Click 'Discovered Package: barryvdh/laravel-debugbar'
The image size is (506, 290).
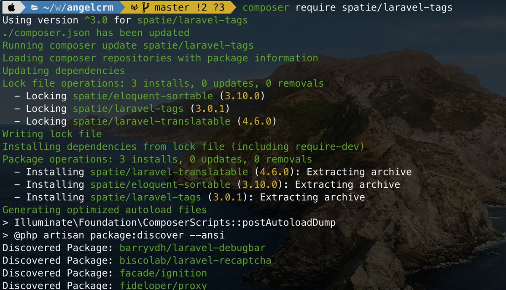click(134, 247)
